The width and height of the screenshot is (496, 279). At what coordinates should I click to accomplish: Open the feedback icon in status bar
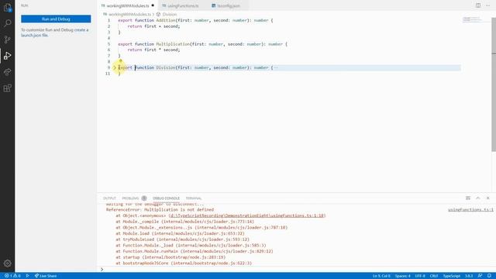coord(480,276)
